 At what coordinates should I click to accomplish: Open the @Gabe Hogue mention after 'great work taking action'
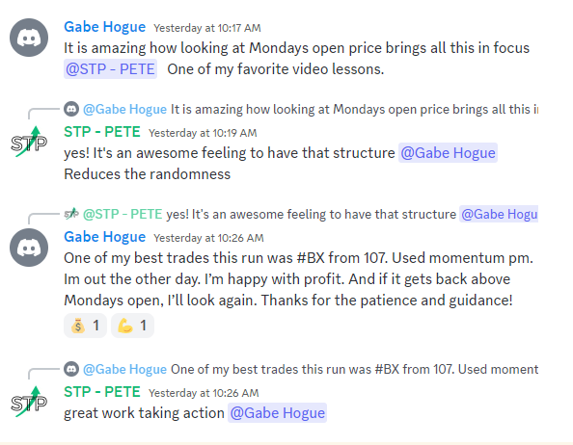coord(278,413)
